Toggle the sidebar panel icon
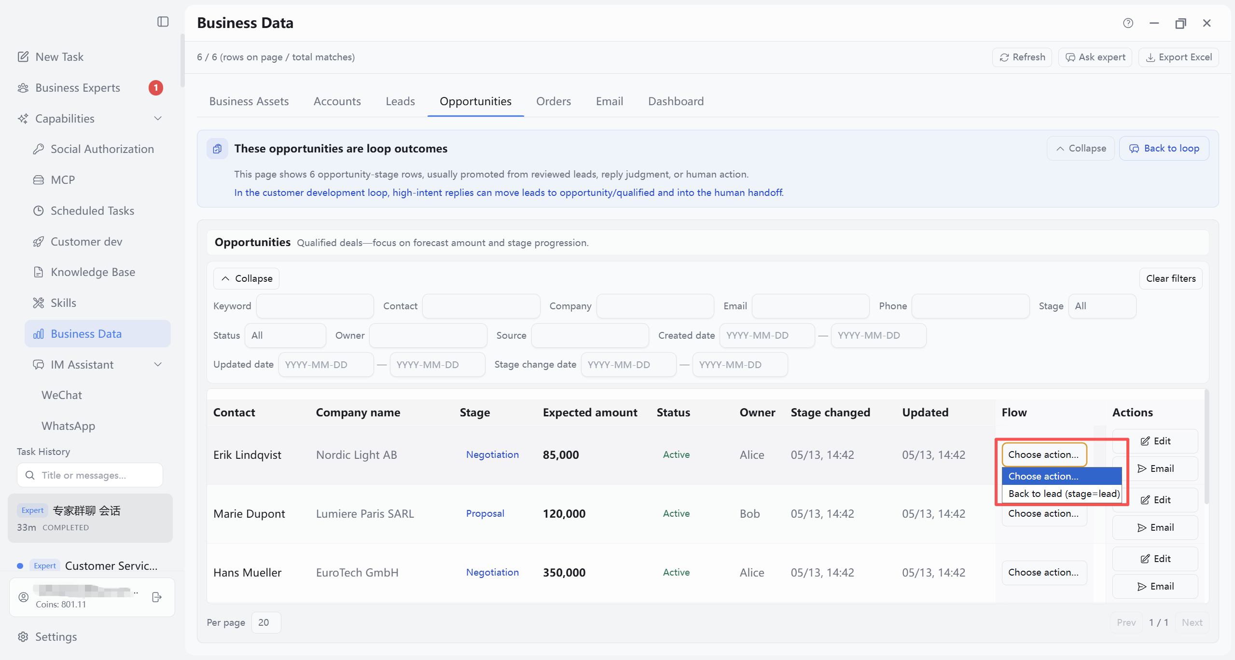The height and width of the screenshot is (660, 1235). (x=163, y=22)
